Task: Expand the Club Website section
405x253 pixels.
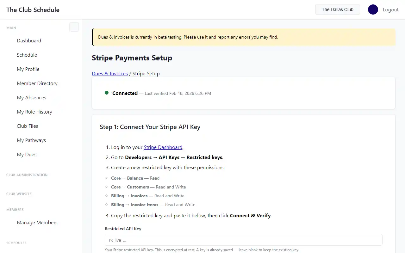Action: (x=19, y=194)
